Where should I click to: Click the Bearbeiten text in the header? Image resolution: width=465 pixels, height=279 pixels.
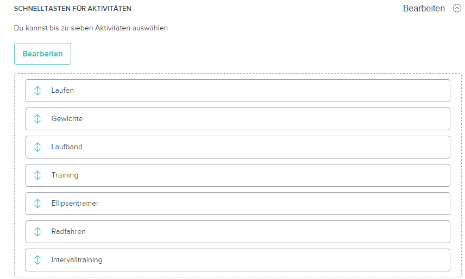(x=424, y=9)
